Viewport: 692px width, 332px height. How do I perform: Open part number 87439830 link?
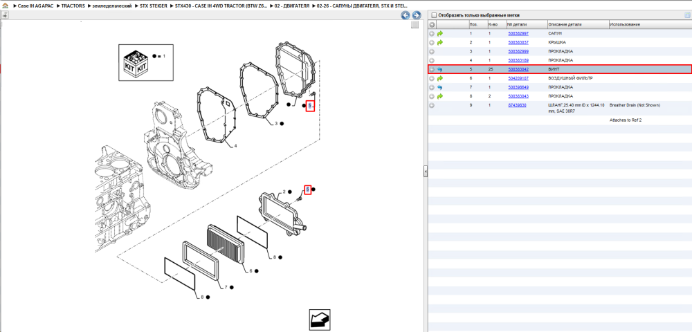[x=517, y=105]
